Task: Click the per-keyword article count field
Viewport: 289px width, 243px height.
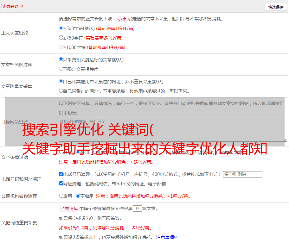Action: click(x=137, y=209)
